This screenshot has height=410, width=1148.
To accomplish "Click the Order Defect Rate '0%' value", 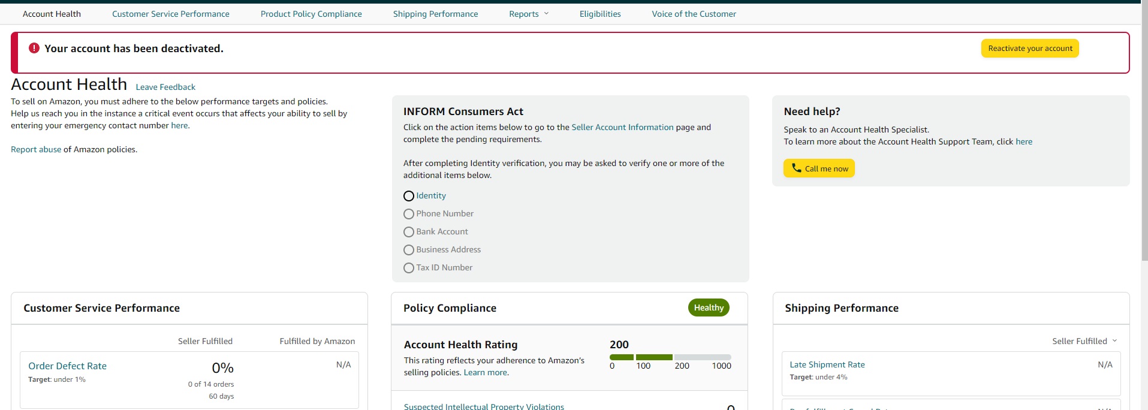I will pos(223,367).
